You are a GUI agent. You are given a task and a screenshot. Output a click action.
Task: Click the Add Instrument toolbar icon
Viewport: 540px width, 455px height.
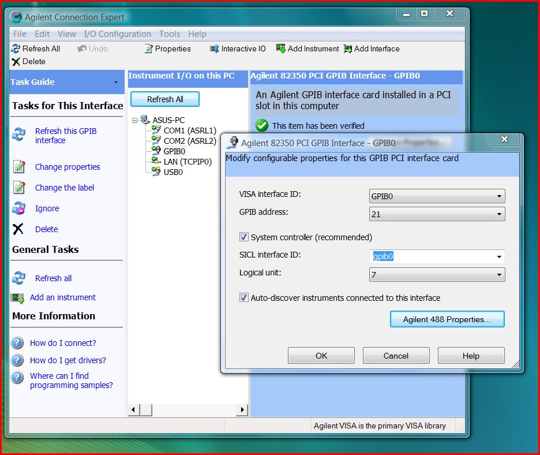(x=281, y=49)
